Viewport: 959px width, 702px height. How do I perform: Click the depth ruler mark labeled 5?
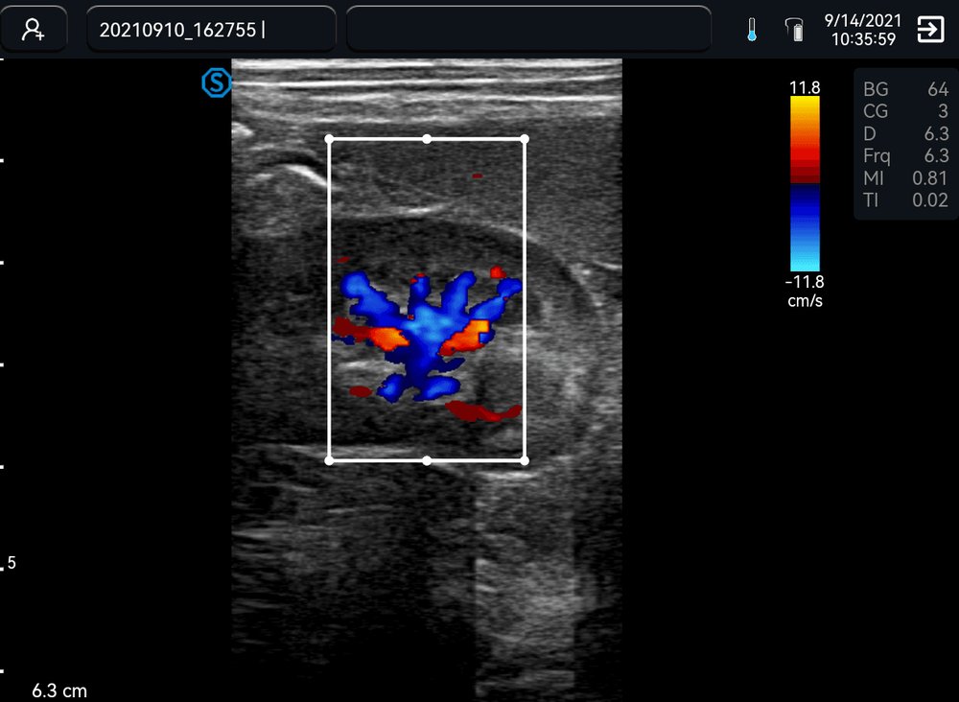point(9,563)
